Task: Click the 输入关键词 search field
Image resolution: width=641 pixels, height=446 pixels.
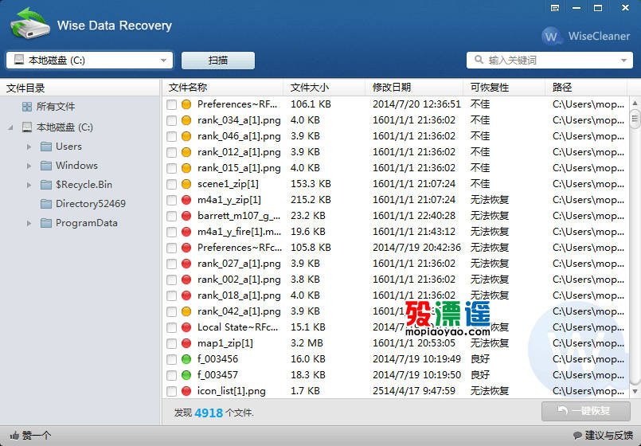Action: click(549, 61)
